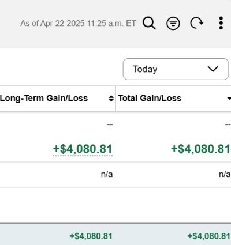
Task: Click the chevron in the Today dropdown
Action: coord(213,69)
